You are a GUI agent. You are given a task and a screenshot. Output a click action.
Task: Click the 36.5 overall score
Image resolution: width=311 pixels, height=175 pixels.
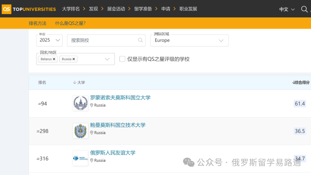point(300,131)
